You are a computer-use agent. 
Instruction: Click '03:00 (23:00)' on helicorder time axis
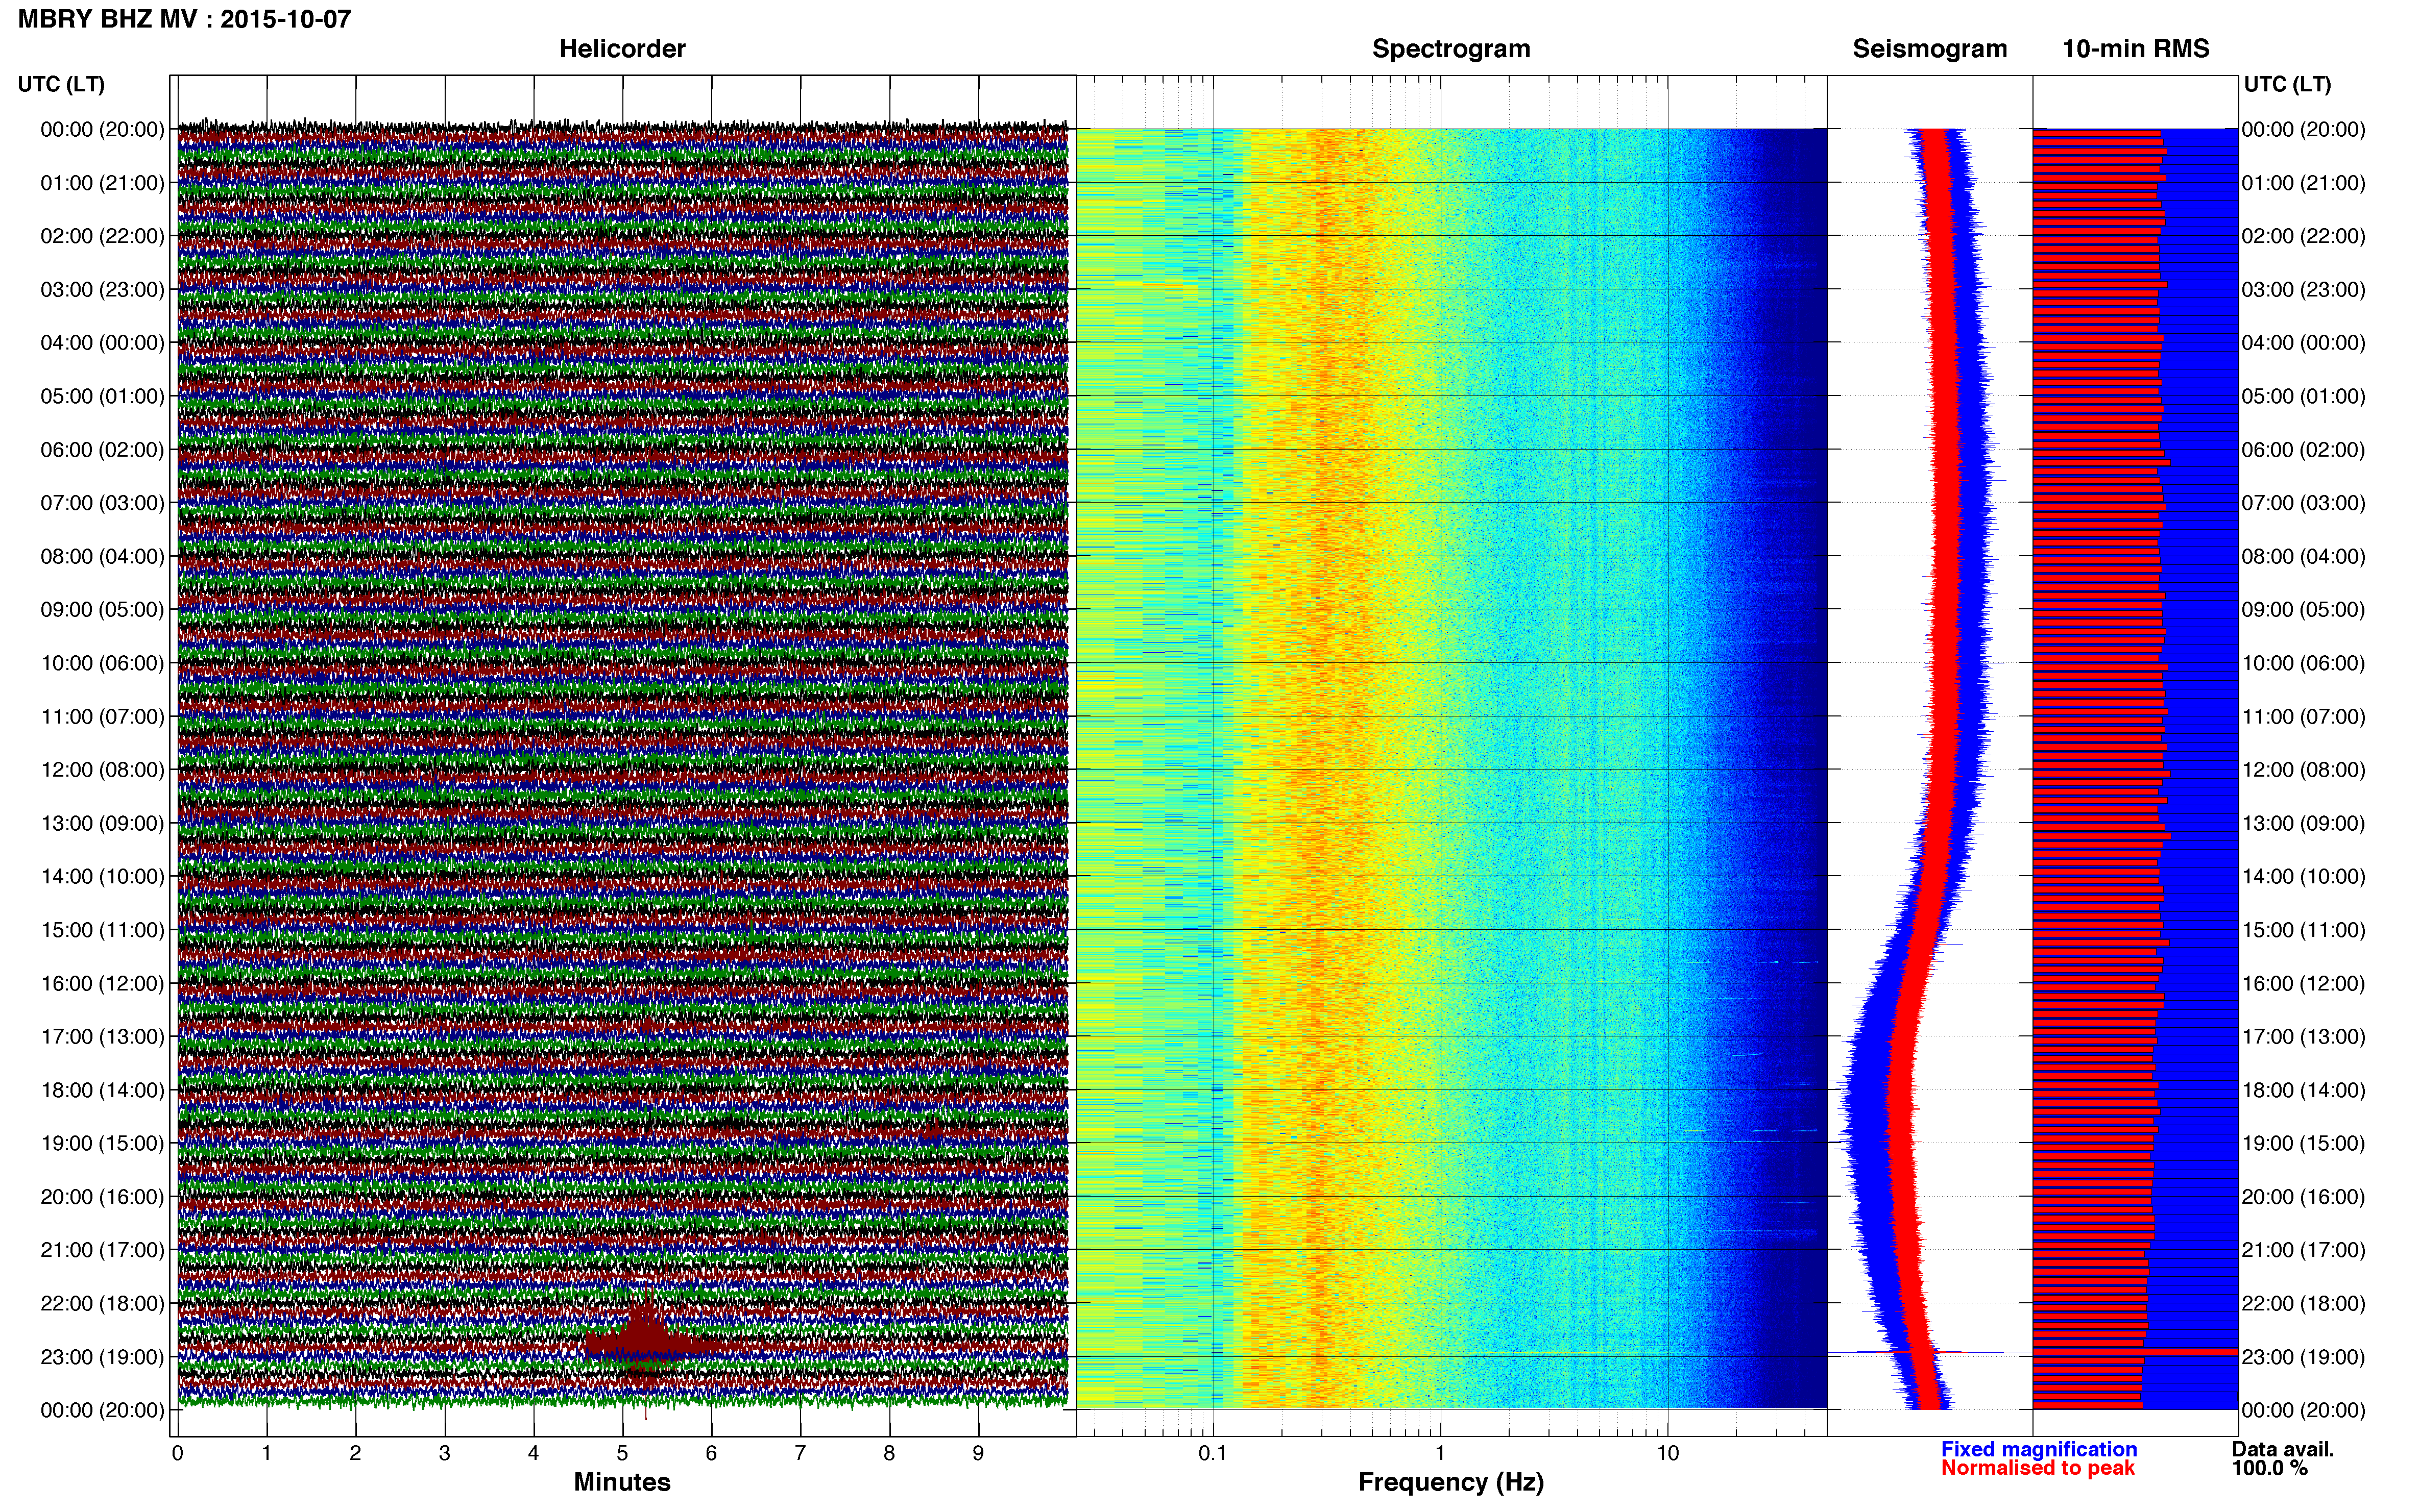tap(102, 290)
